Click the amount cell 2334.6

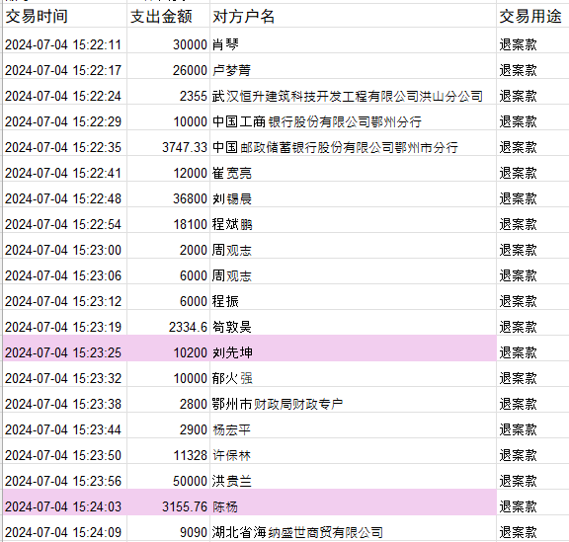(168, 327)
